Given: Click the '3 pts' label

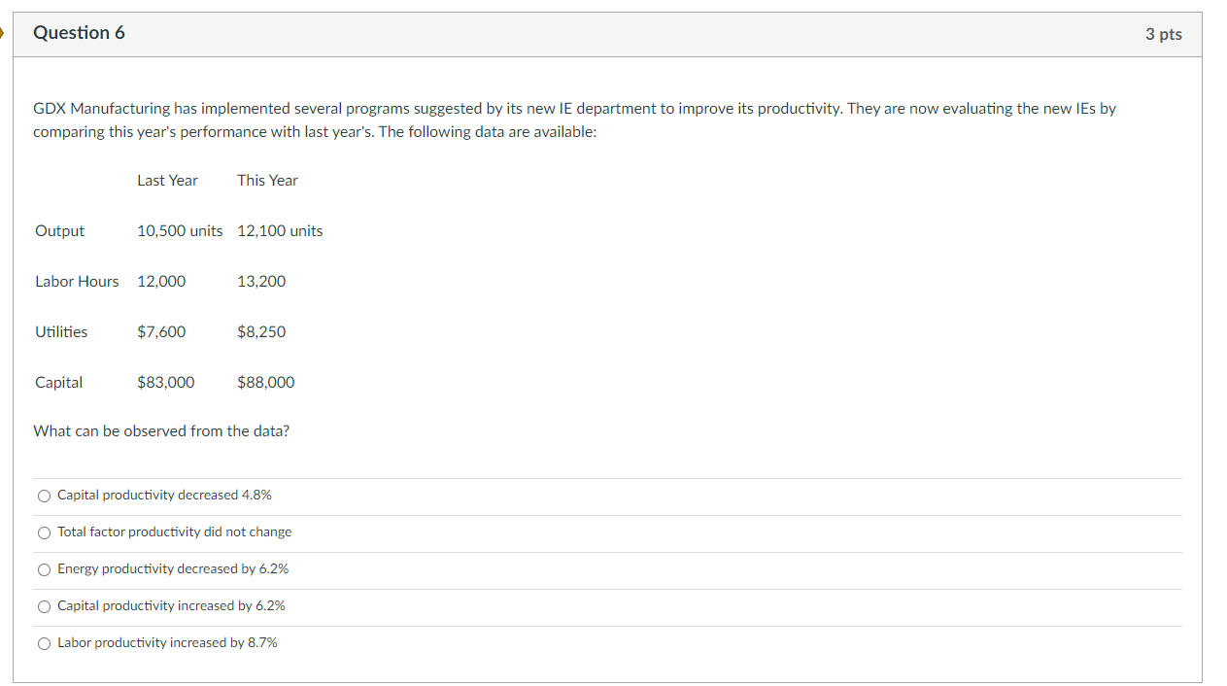Looking at the screenshot, I should click(x=1164, y=34).
